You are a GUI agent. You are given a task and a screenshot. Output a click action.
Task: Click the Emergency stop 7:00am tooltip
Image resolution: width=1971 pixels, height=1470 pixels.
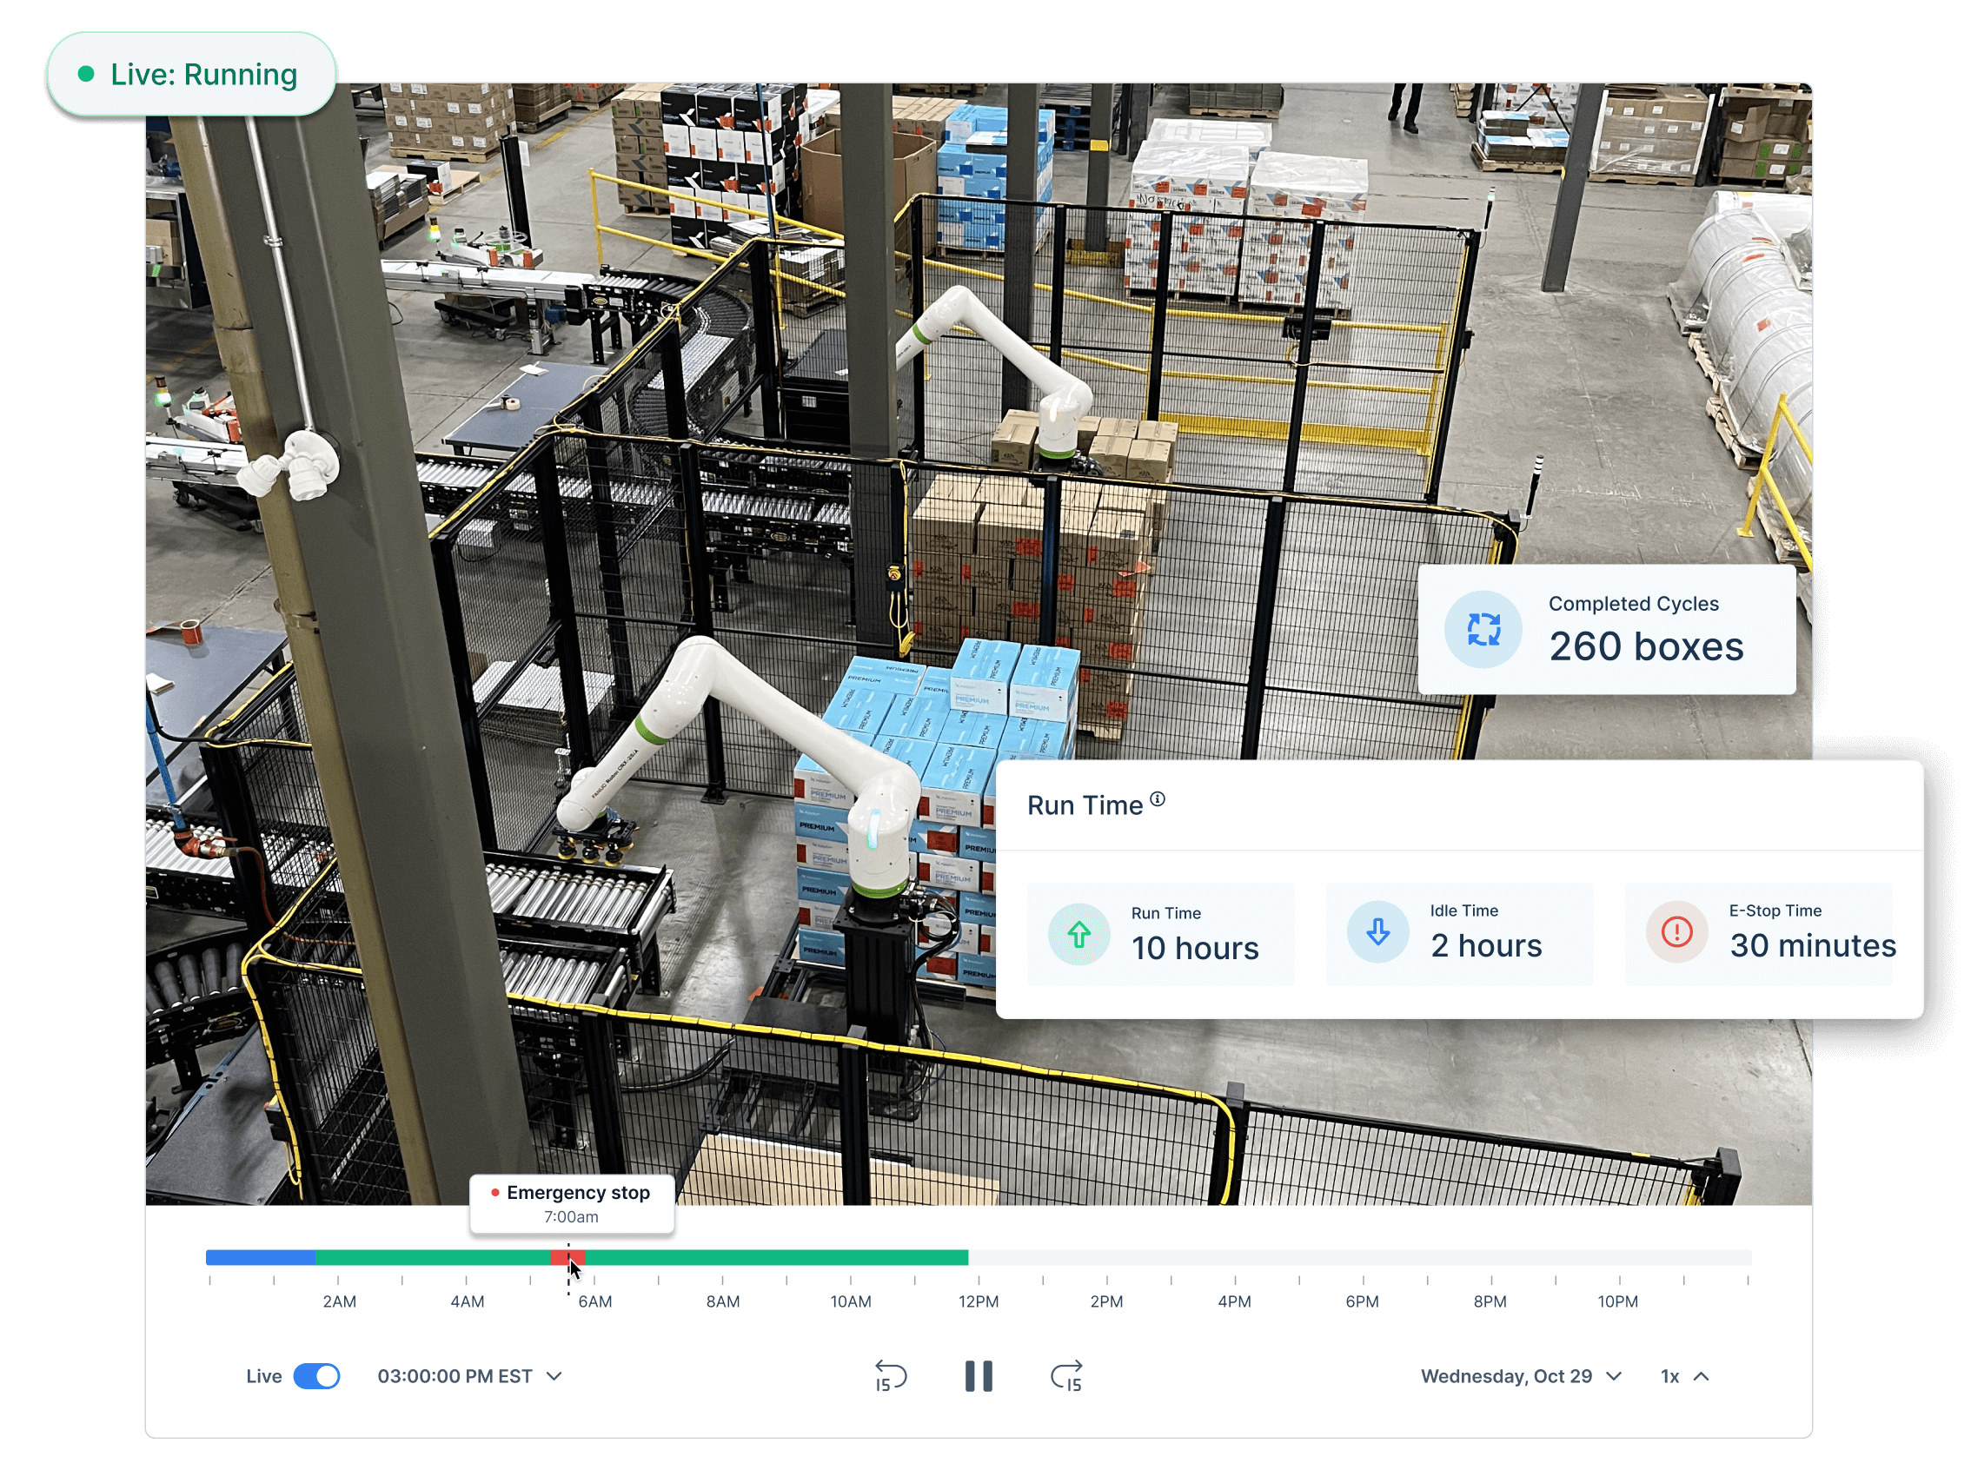[x=571, y=1203]
